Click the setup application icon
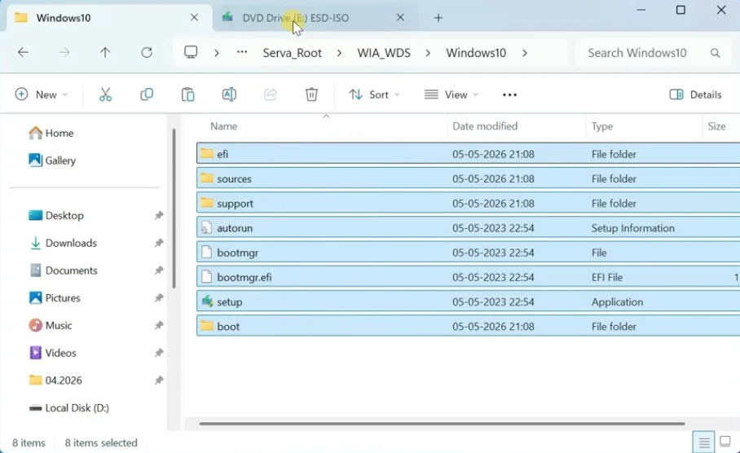 pyautogui.click(x=207, y=301)
